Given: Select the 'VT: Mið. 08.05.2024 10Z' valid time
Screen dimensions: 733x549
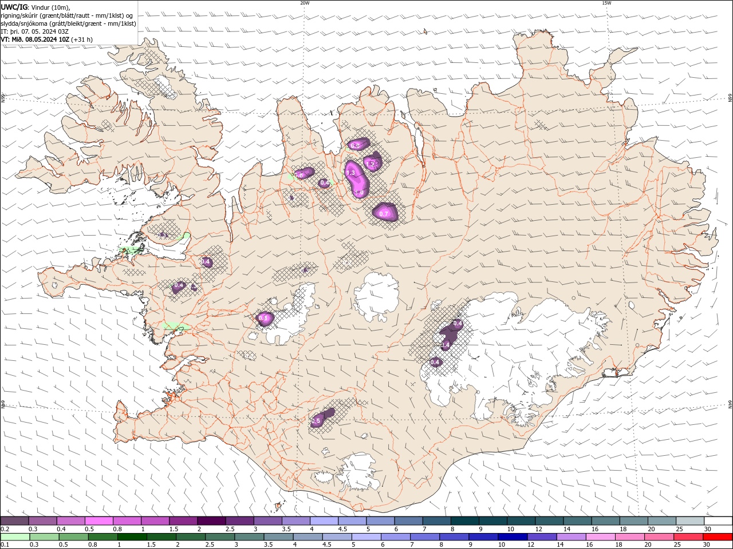Looking at the screenshot, I should pos(35,39).
